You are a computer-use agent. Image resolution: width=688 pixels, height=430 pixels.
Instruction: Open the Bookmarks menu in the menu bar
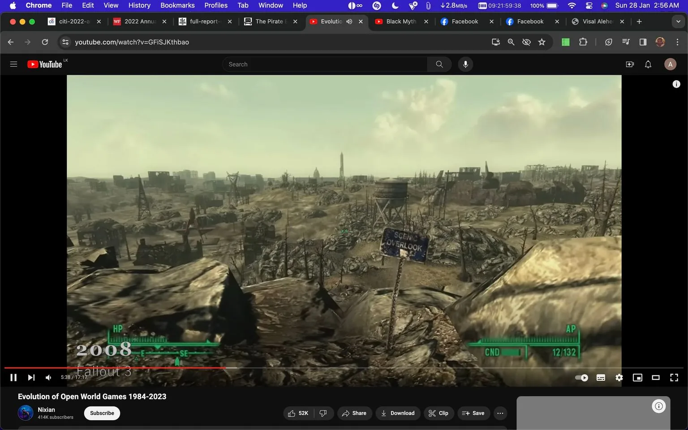coord(177,5)
